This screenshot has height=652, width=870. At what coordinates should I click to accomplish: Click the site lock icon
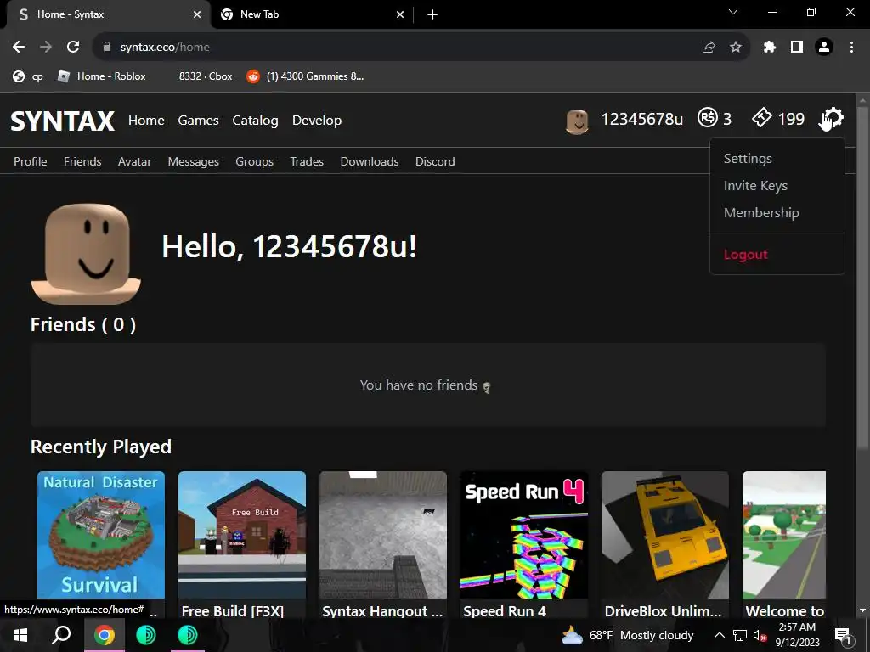[x=107, y=48]
